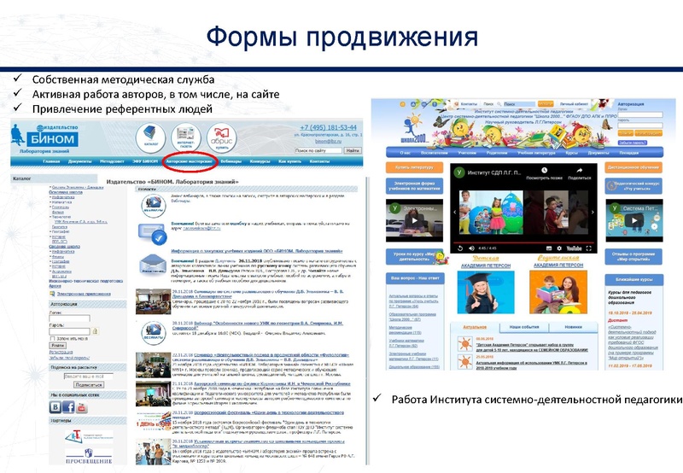The image size is (683, 473).
Task: Click the Facebook social icon
Action: (68, 408)
